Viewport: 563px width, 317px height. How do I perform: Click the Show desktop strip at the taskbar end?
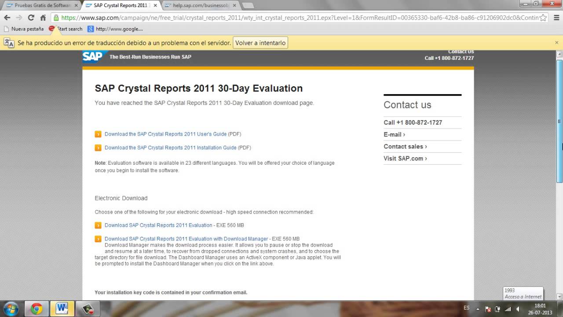click(560, 309)
